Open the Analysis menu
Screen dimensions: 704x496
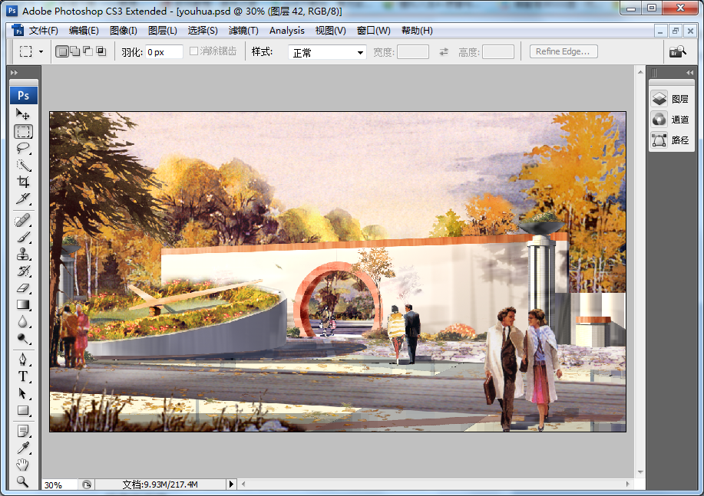click(287, 31)
